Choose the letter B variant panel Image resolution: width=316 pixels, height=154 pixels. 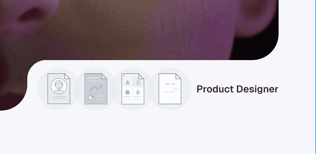138,82
